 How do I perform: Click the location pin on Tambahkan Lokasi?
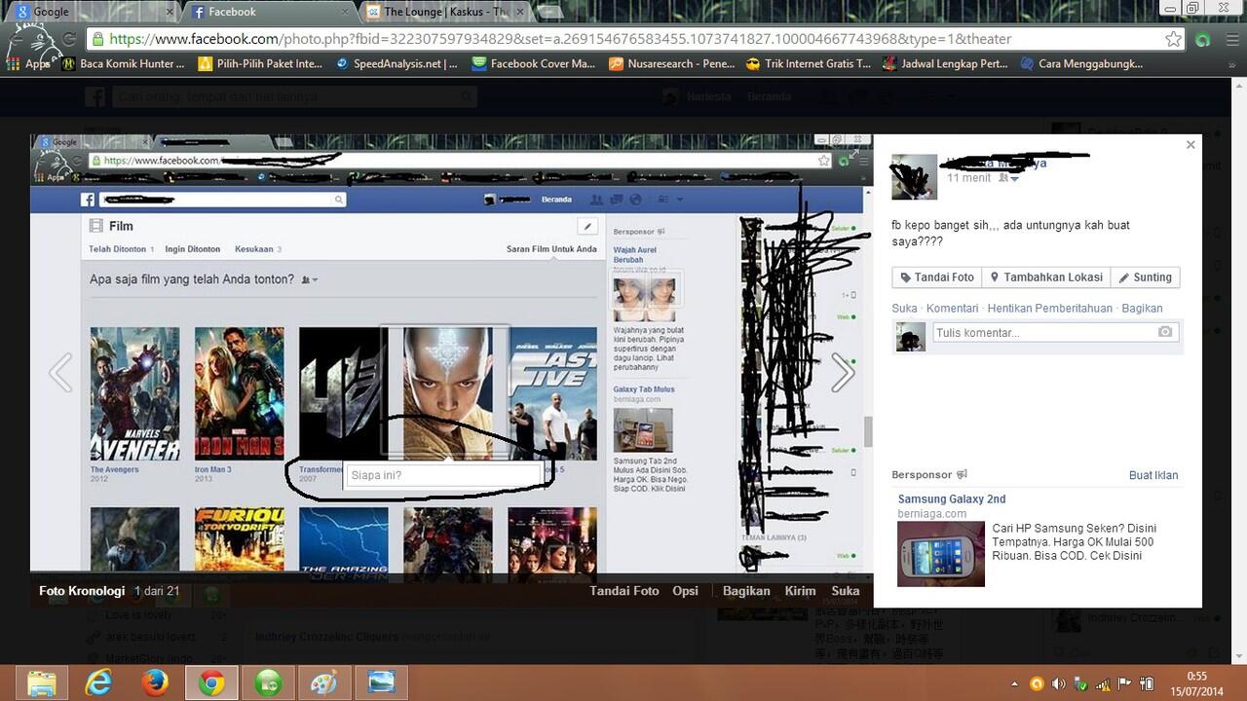tap(996, 277)
